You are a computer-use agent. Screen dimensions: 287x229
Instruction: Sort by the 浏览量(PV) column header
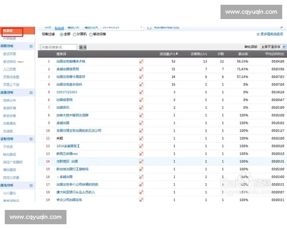tap(168, 54)
